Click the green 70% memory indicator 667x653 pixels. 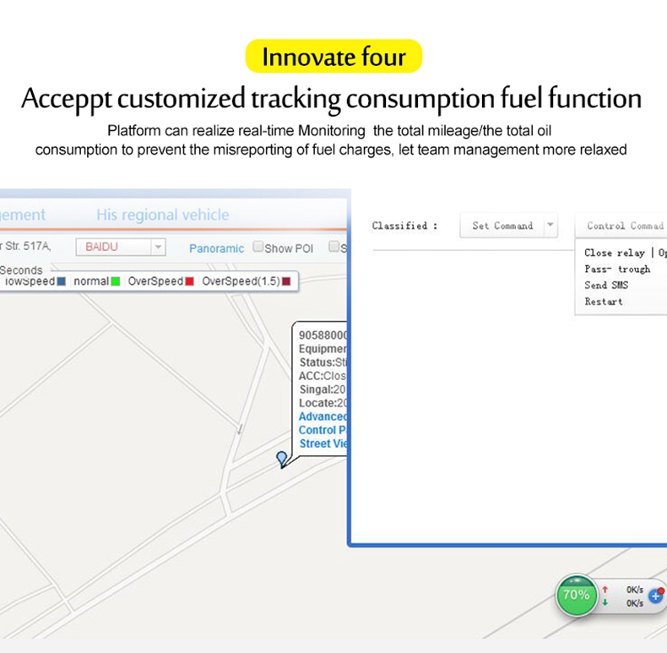[577, 595]
